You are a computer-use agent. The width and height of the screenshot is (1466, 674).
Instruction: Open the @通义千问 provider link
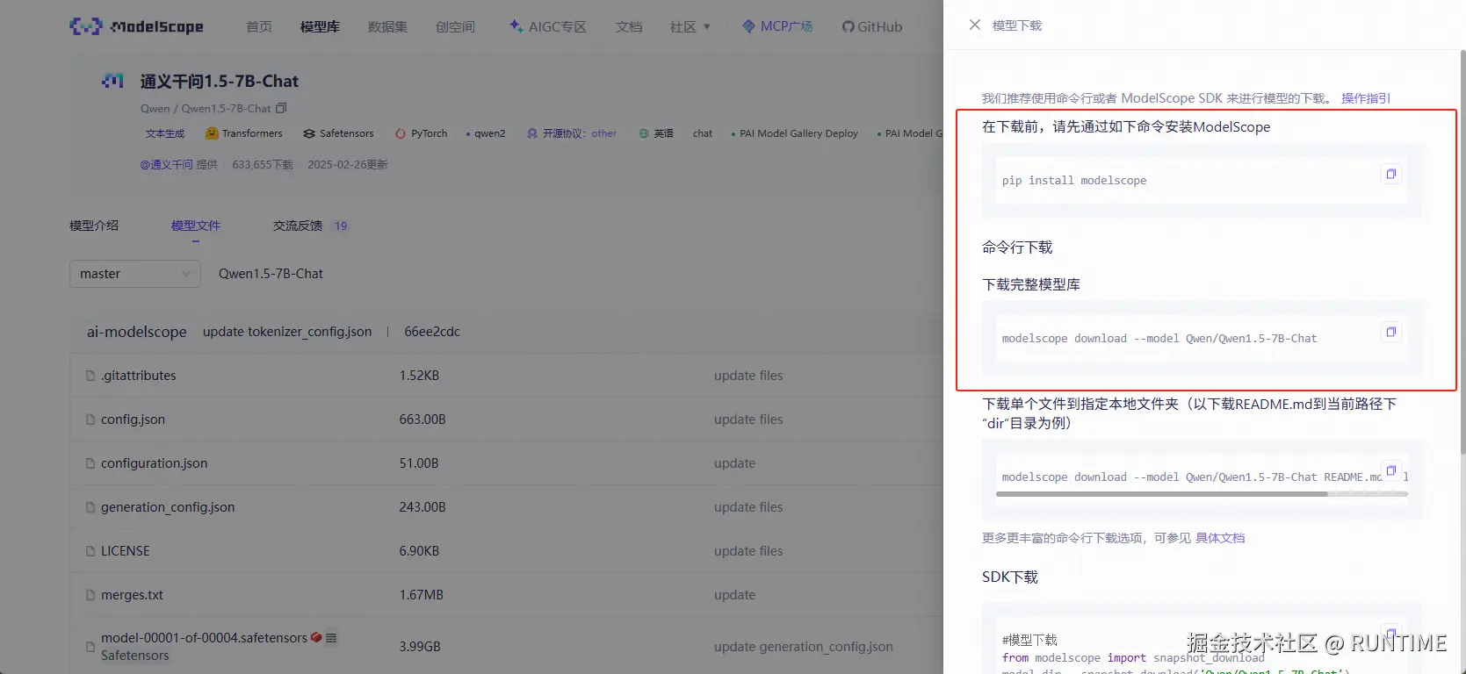(x=166, y=164)
